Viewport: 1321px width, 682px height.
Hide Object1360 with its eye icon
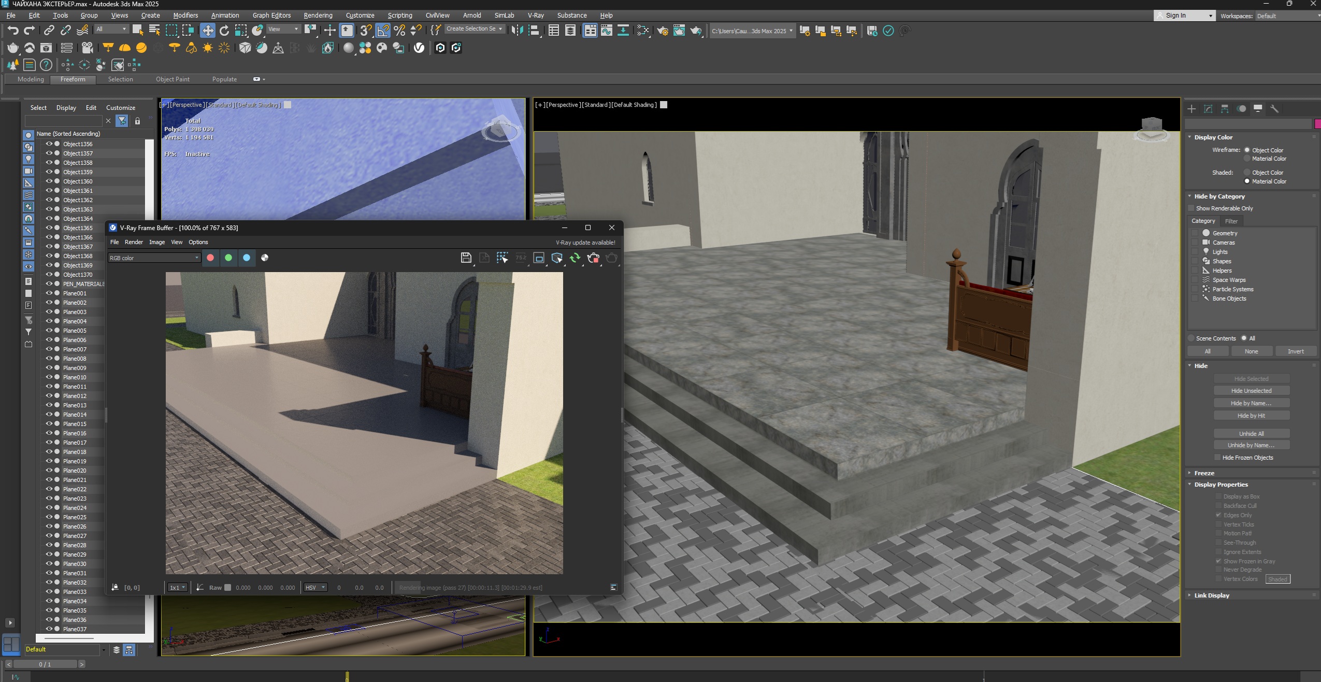49,181
